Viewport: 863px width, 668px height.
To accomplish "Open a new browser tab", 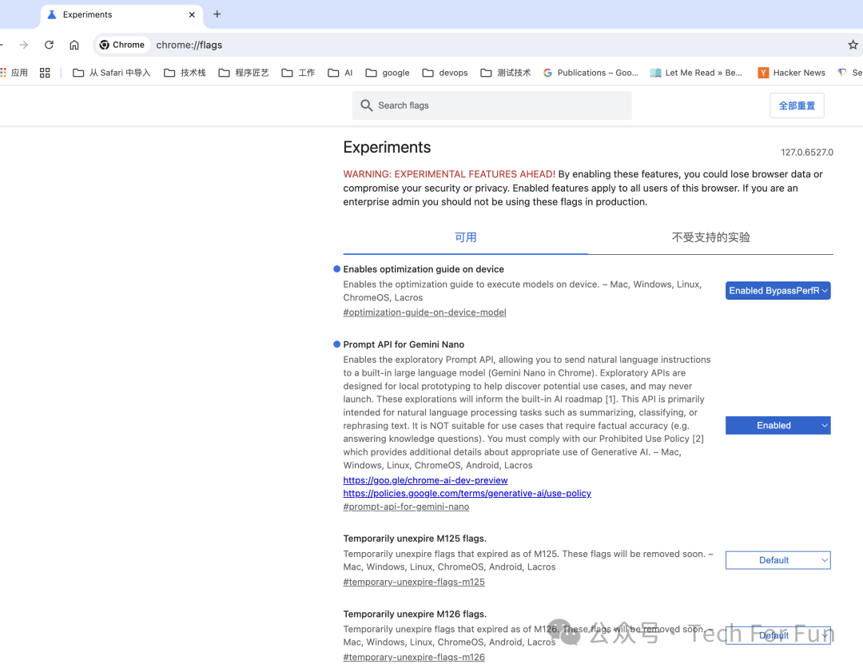I will click(x=217, y=14).
